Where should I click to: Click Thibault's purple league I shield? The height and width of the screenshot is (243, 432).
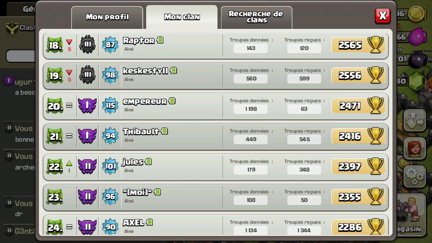[x=88, y=136]
